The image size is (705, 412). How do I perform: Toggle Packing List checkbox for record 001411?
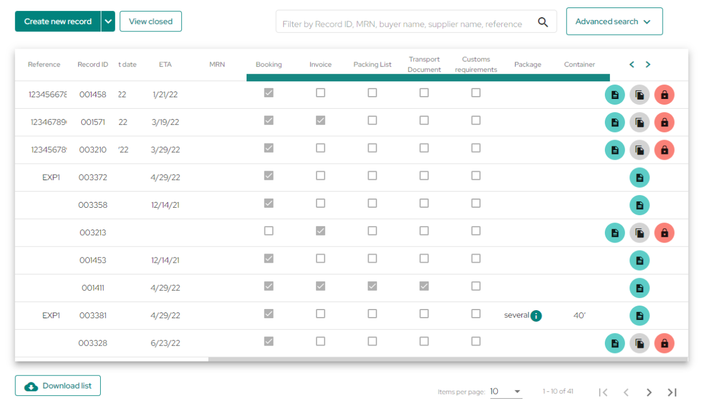pos(373,286)
